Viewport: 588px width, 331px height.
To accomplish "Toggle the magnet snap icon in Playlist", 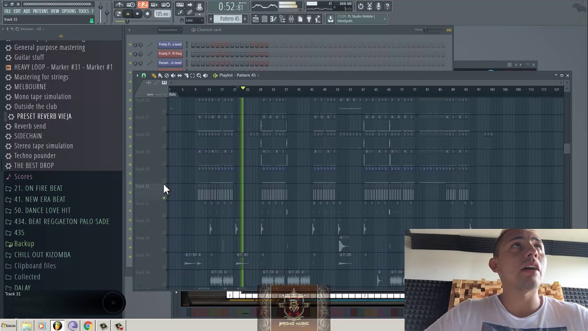I will (x=144, y=75).
